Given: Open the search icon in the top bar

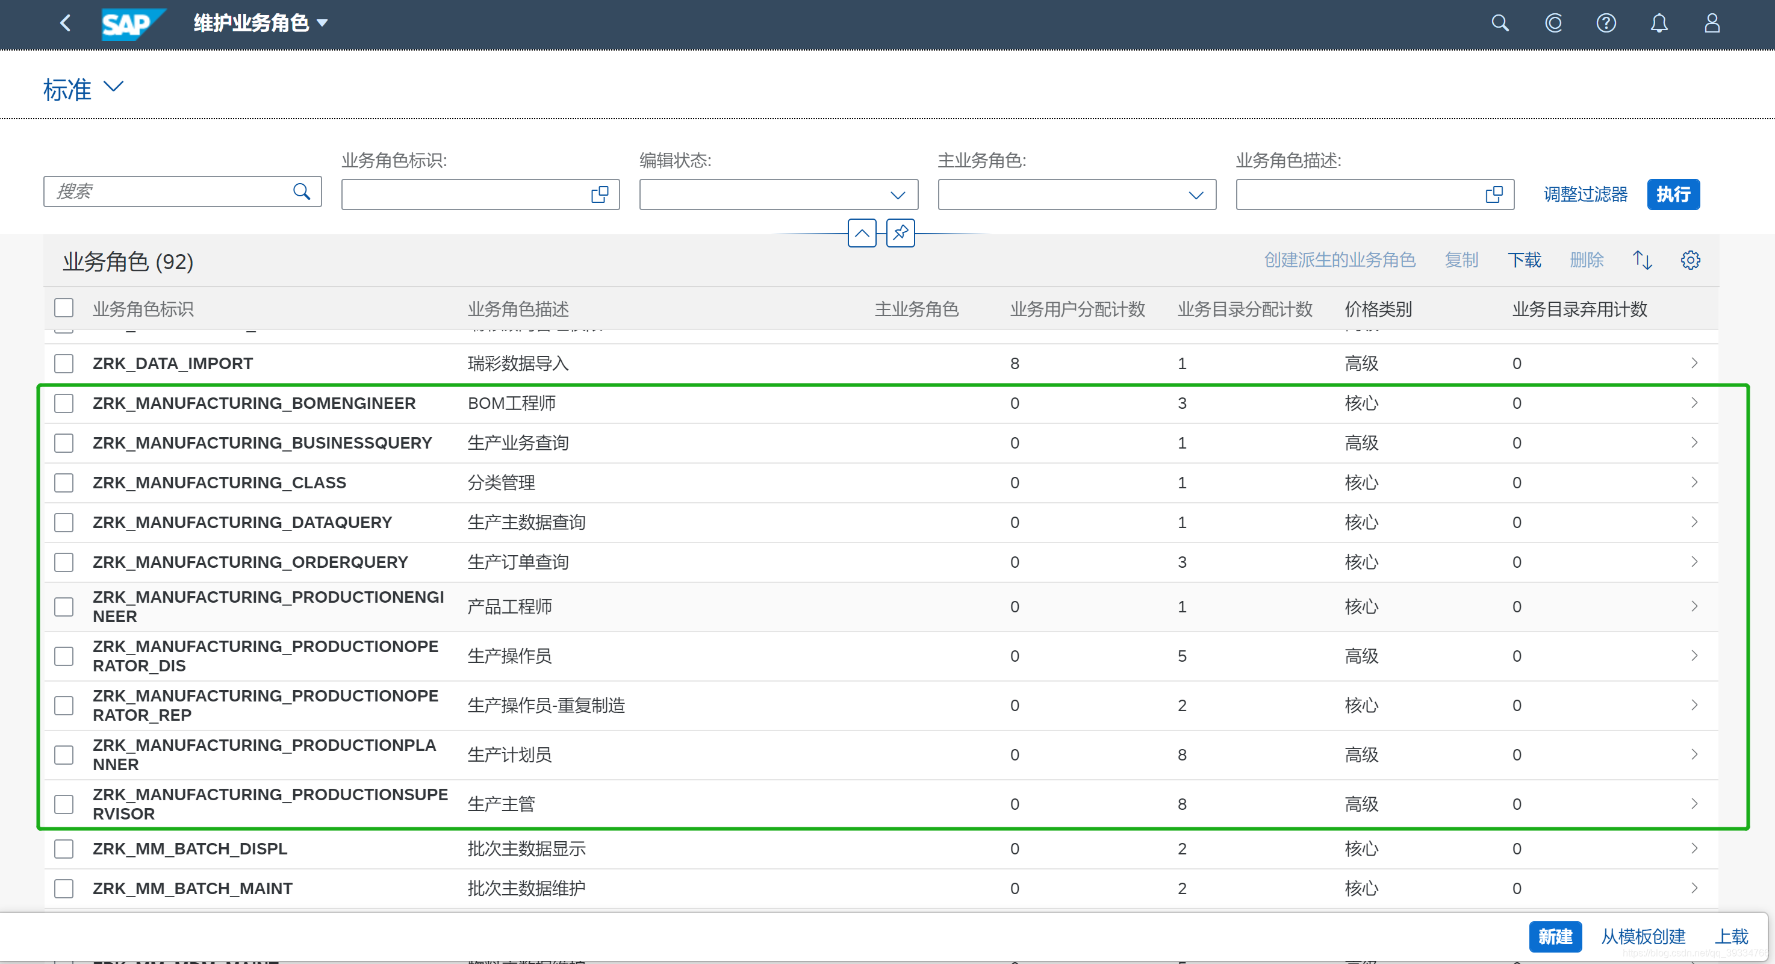Looking at the screenshot, I should point(1499,23).
